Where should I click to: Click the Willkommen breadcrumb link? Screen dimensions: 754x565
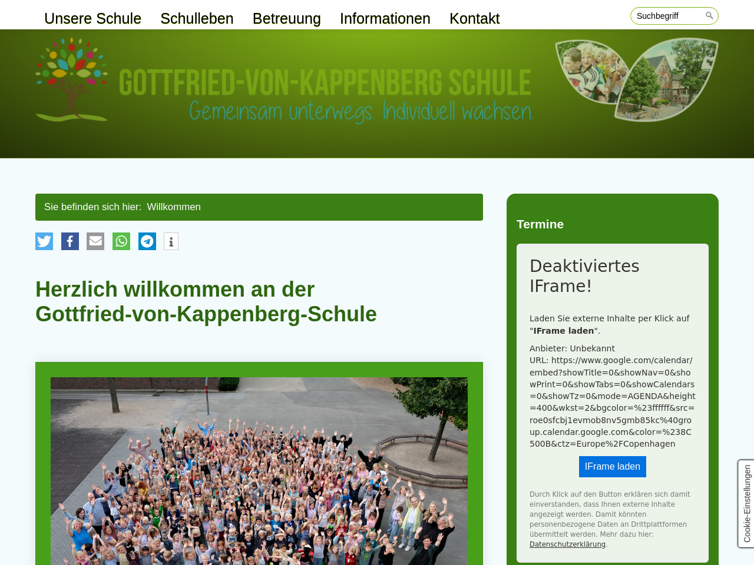(174, 207)
